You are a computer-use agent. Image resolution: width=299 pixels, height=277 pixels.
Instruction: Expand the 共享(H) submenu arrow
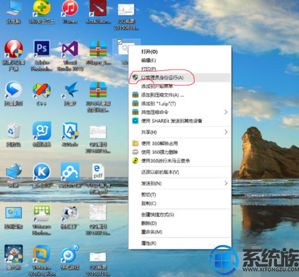pyautogui.click(x=226, y=132)
